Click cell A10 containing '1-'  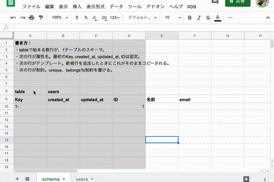30,106
